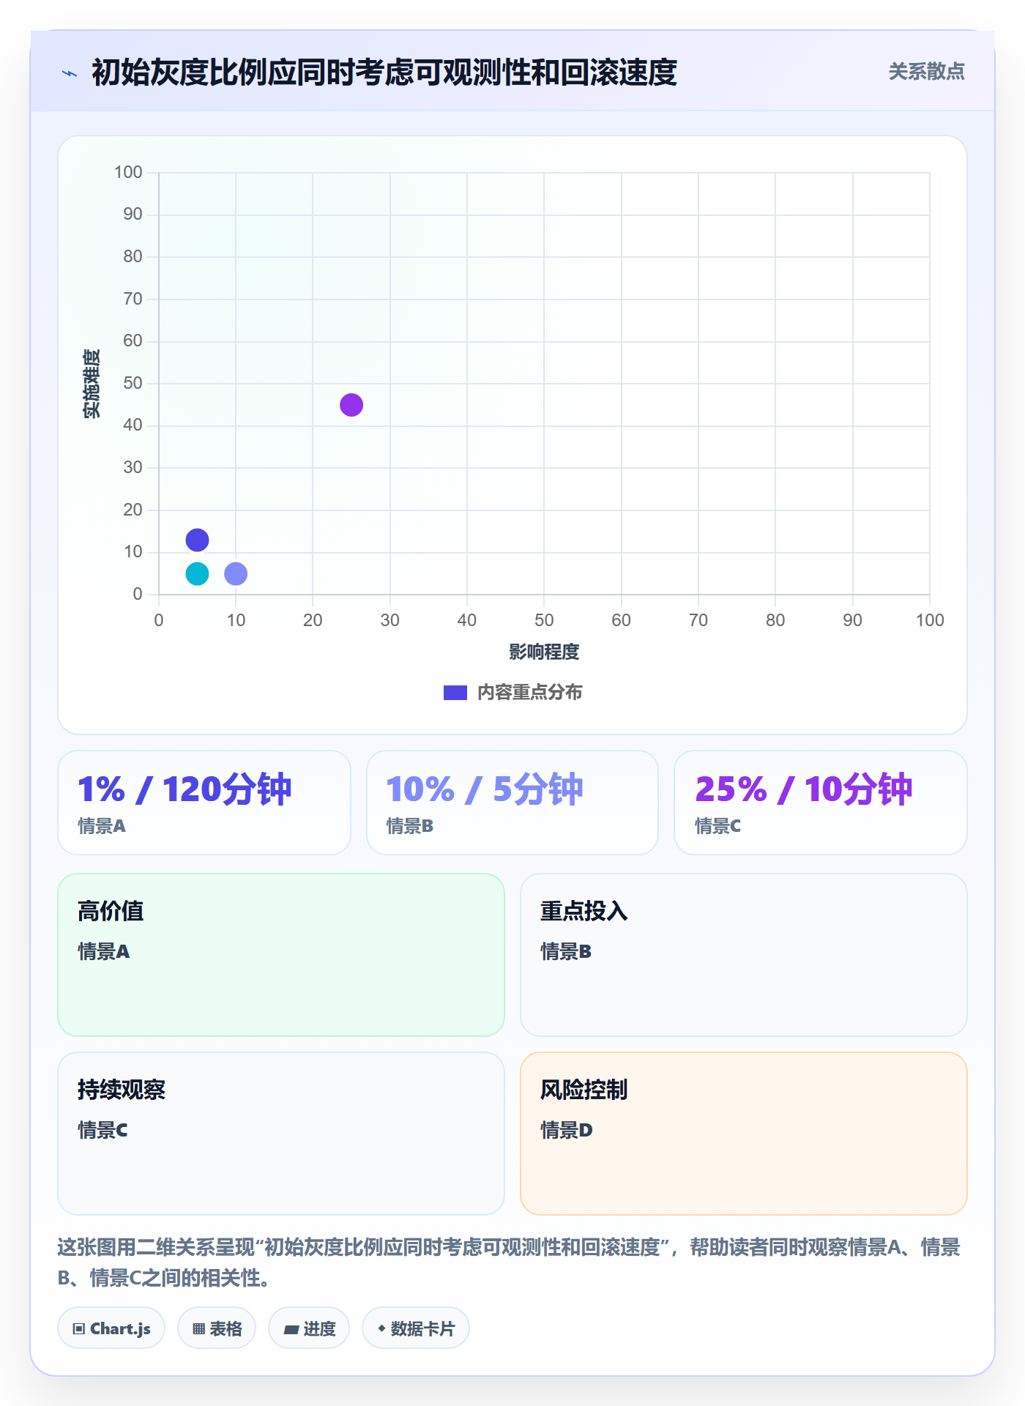Screen dimensions: 1025x1406
Task: Click the 影响程度 axis title
Action: pyautogui.click(x=544, y=652)
